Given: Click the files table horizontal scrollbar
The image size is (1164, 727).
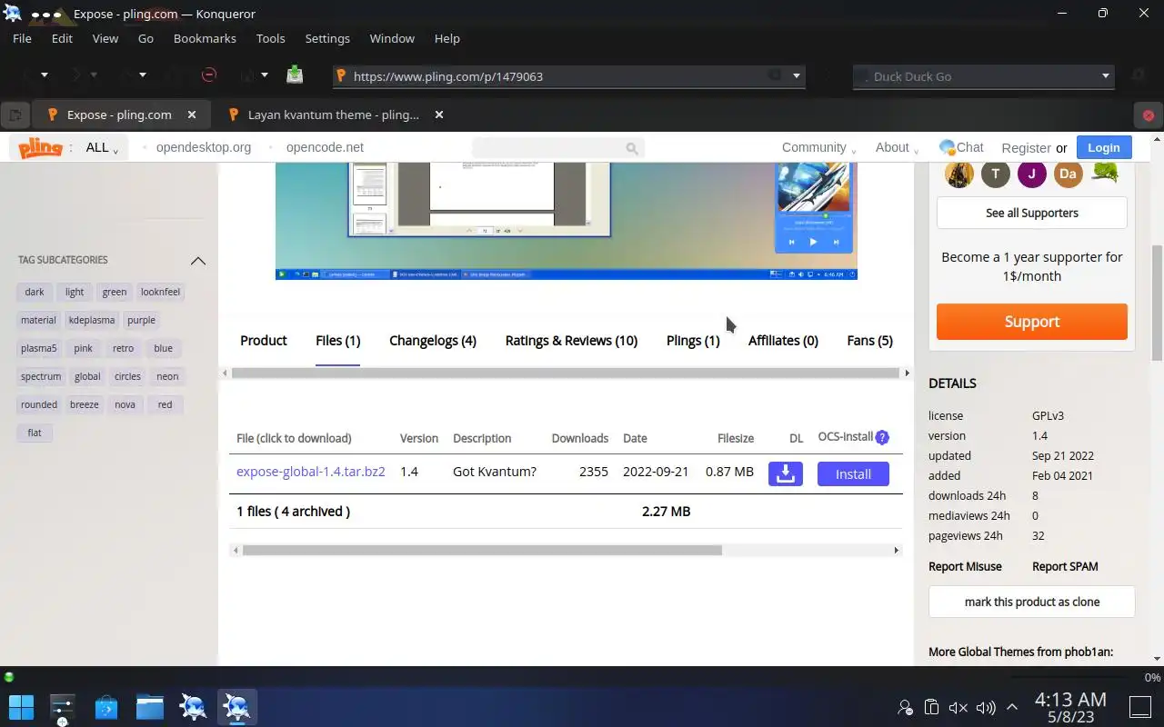Looking at the screenshot, I should 482,550.
